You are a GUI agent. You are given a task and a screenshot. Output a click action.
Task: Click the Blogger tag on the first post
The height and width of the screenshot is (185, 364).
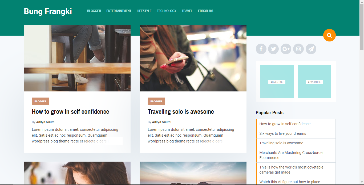point(41,101)
